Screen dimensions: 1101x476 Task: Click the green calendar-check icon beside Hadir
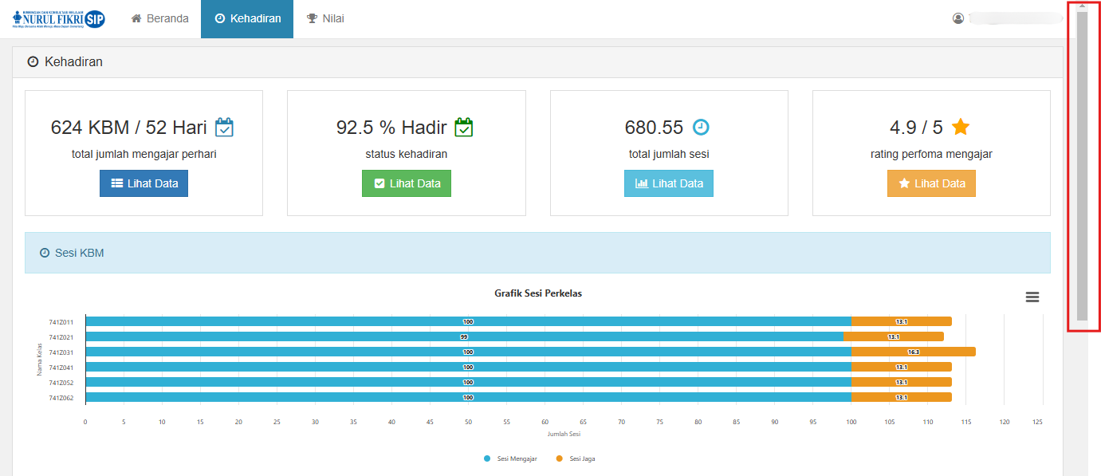click(x=464, y=128)
